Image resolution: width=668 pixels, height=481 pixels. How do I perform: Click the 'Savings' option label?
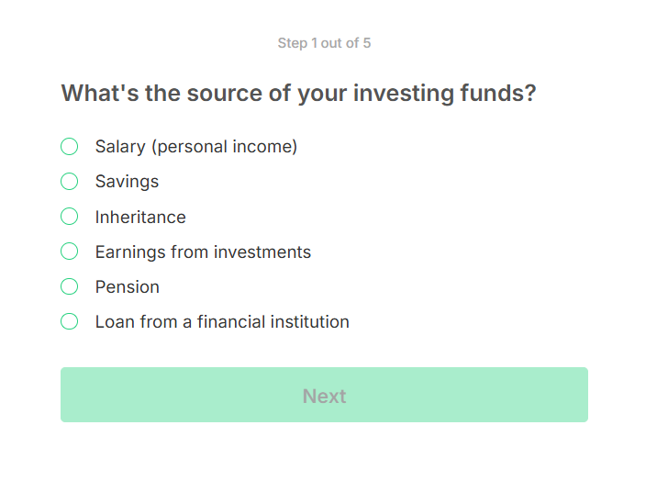tap(127, 182)
